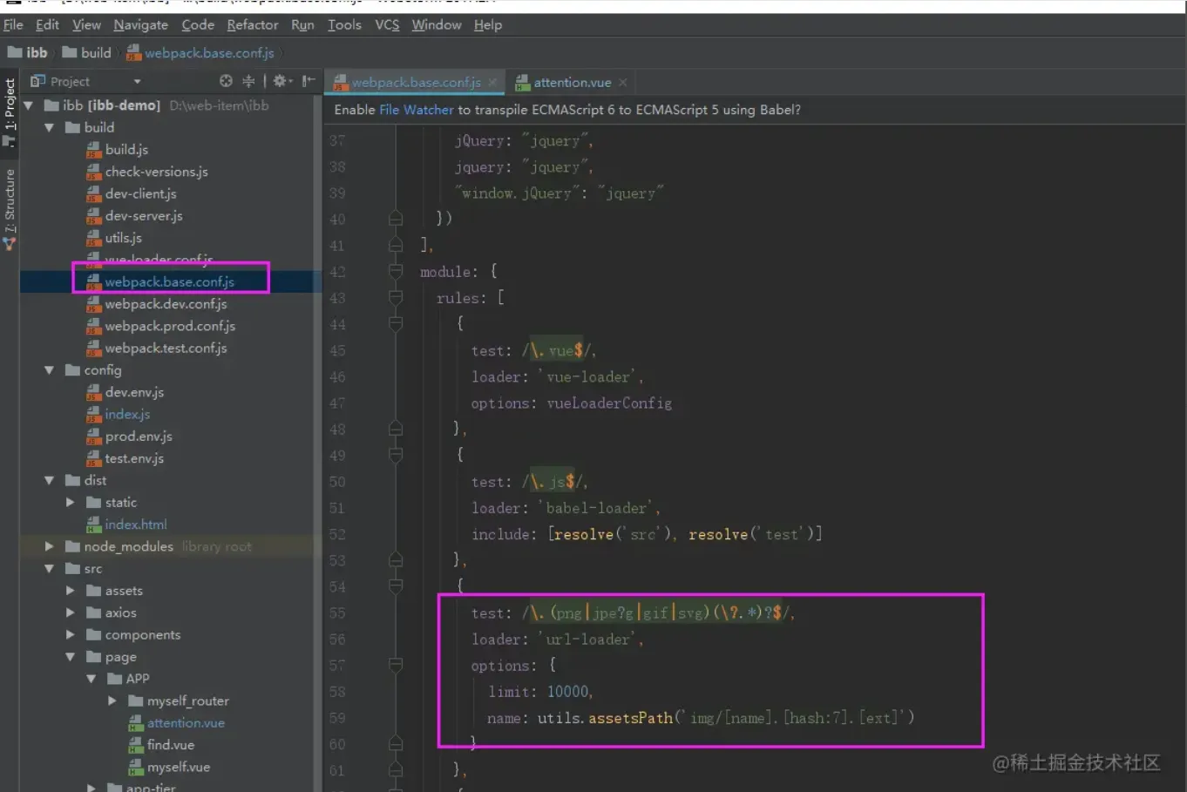Expand the static folder node

pyautogui.click(x=71, y=503)
